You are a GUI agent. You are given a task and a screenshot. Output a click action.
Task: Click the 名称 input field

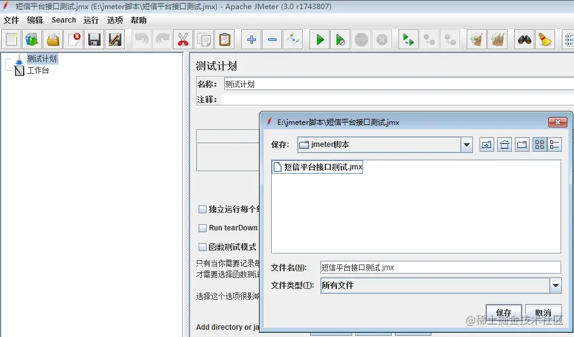[x=399, y=84]
